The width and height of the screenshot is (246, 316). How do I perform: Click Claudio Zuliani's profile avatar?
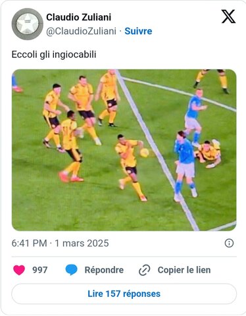point(27,24)
